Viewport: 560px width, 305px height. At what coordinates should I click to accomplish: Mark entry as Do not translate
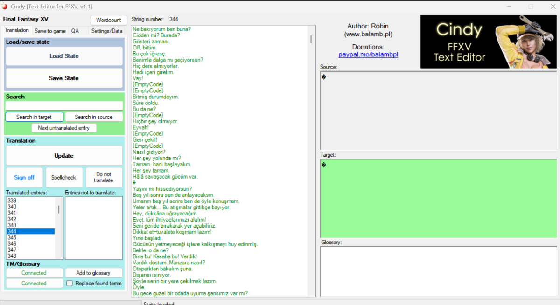[x=104, y=177]
